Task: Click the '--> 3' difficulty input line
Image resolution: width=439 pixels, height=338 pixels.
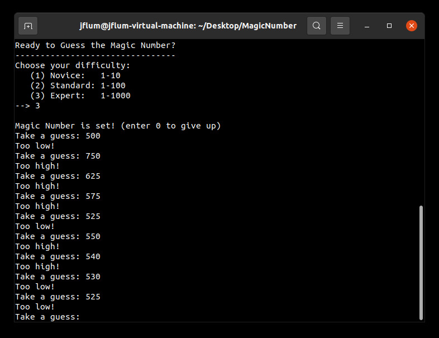Action: click(27, 106)
